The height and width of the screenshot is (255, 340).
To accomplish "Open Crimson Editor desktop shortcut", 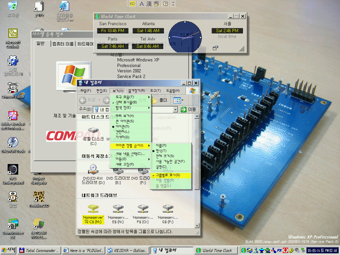I will (13, 88).
